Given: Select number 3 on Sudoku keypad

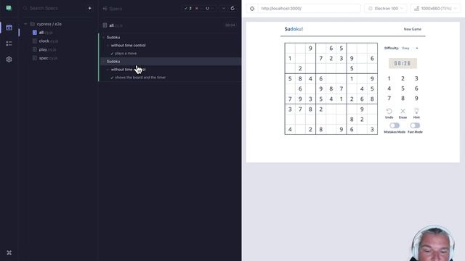Looking at the screenshot, I should (416, 78).
